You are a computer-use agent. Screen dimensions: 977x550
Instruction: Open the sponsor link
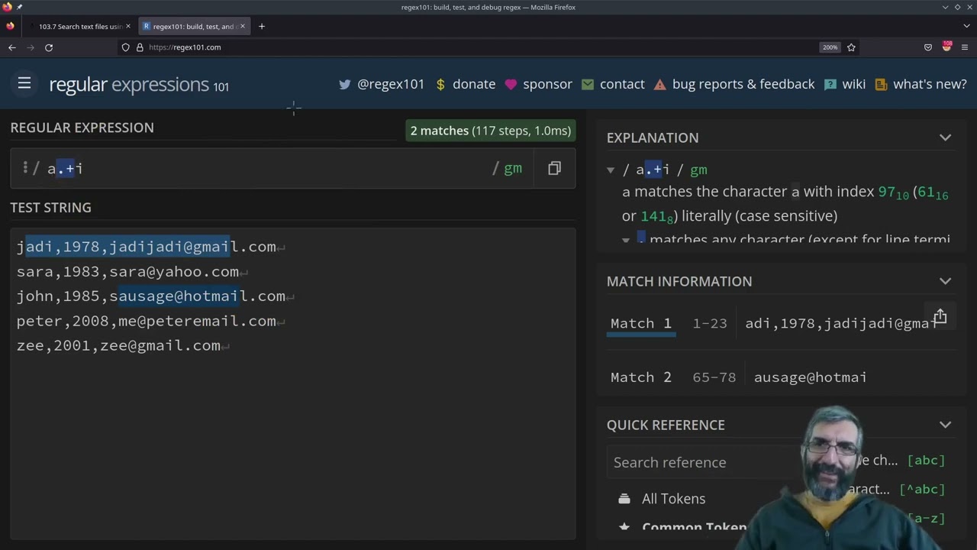pos(547,84)
